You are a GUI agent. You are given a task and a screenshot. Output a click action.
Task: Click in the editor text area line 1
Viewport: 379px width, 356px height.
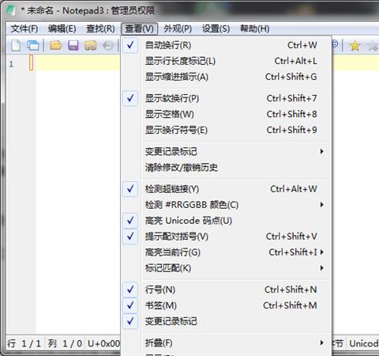click(x=78, y=63)
